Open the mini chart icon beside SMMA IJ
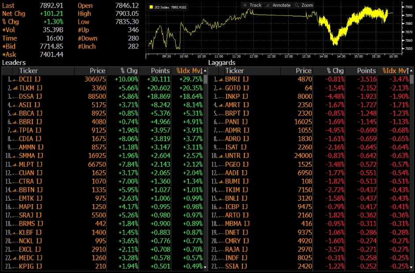The width and height of the screenshot is (415, 273). 15,156
